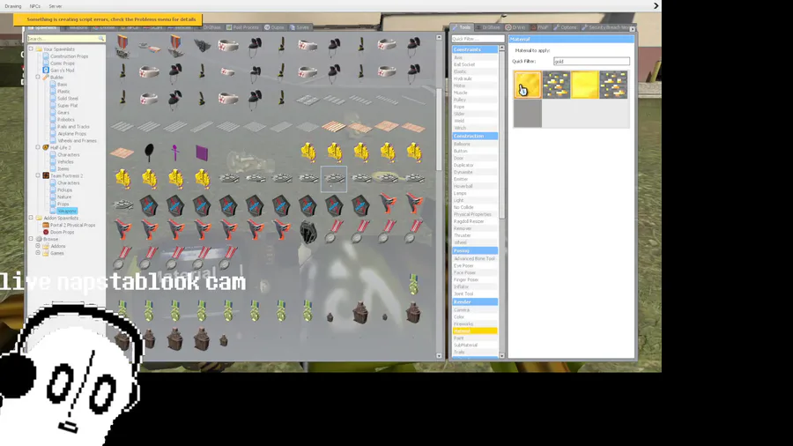Viewport: 793px width, 446px height.
Task: Open the Construction Props spawnlist
Action: (x=70, y=56)
